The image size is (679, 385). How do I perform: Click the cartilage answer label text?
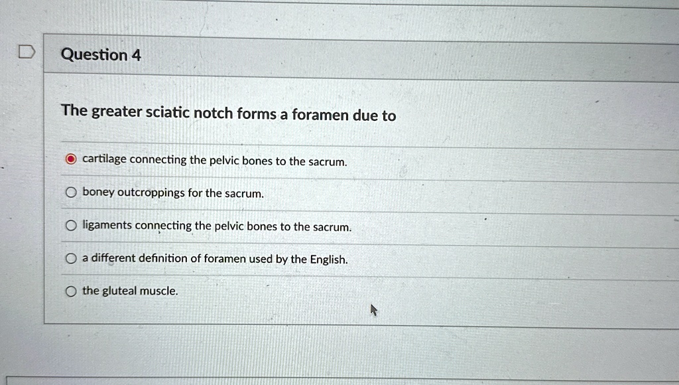coord(214,160)
